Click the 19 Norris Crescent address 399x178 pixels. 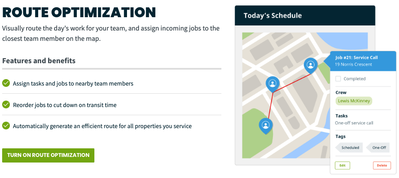(354, 64)
